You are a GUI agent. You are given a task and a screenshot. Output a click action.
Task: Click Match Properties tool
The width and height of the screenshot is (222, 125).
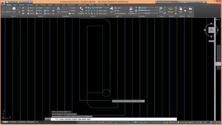click(131, 10)
